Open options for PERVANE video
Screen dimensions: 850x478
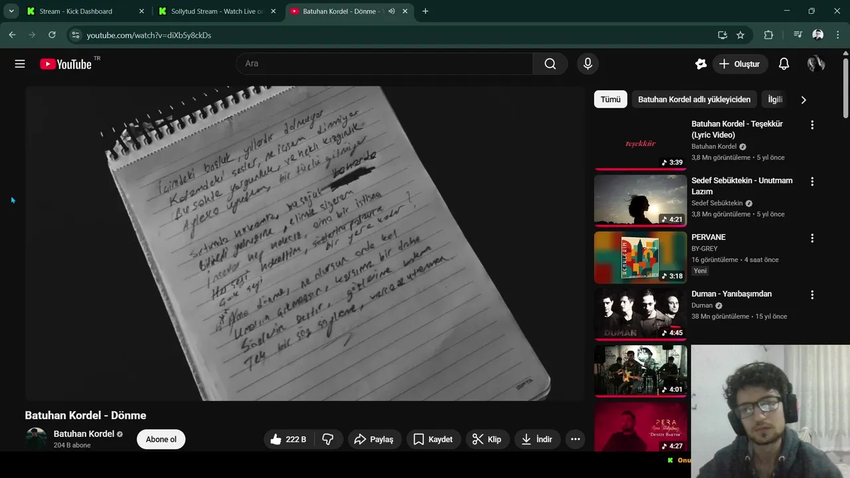point(811,238)
